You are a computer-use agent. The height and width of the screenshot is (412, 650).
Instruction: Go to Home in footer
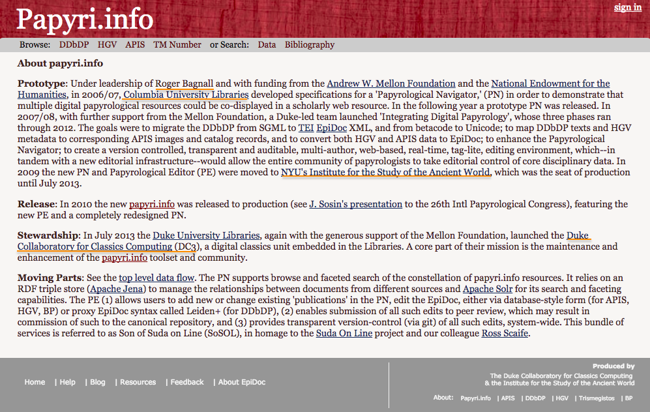(x=35, y=382)
